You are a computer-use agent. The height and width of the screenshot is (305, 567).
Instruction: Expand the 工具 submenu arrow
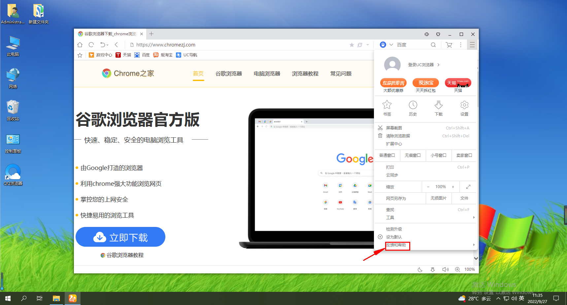click(474, 217)
